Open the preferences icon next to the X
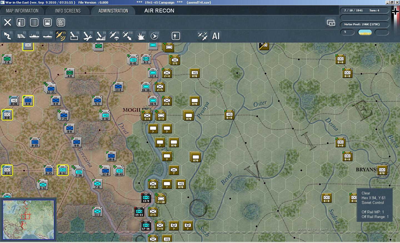The width and height of the screenshot is (400, 243). (21, 22)
